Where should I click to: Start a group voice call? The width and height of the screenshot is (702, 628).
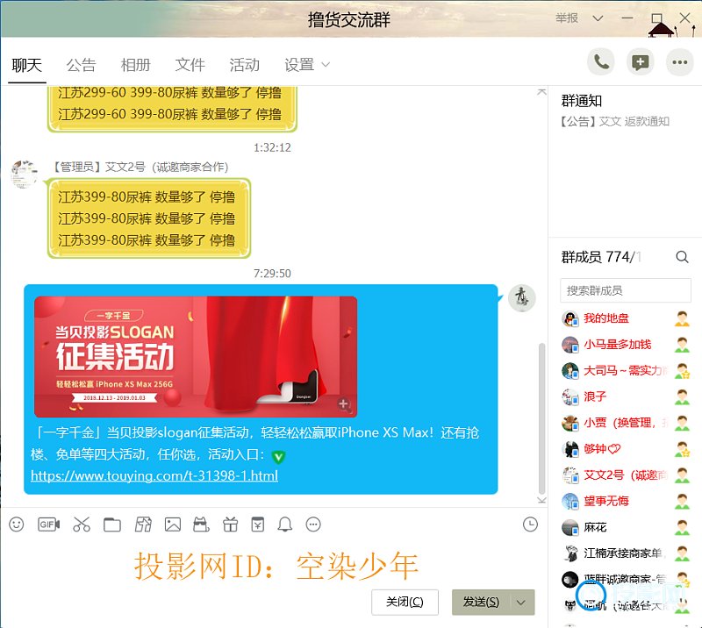click(601, 62)
